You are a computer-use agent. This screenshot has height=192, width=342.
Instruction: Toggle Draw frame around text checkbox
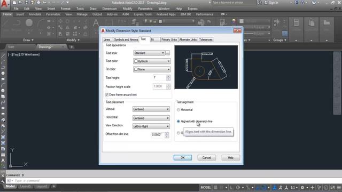click(107, 95)
